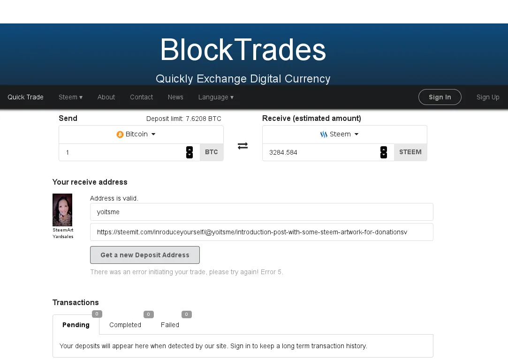Image resolution: width=508 pixels, height=359 pixels.
Task: Click the deposits will appear here message
Action: (213, 346)
